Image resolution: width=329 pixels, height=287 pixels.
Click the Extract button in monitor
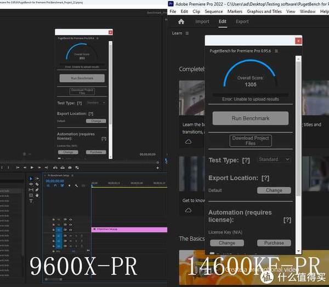pyautogui.click(x=63, y=168)
